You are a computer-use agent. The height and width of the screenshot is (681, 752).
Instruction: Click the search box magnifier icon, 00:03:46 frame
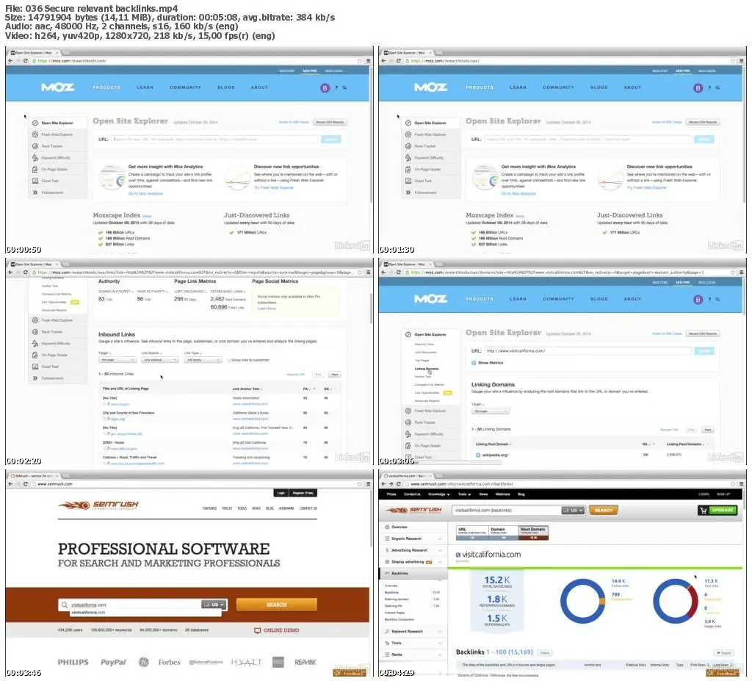point(65,605)
